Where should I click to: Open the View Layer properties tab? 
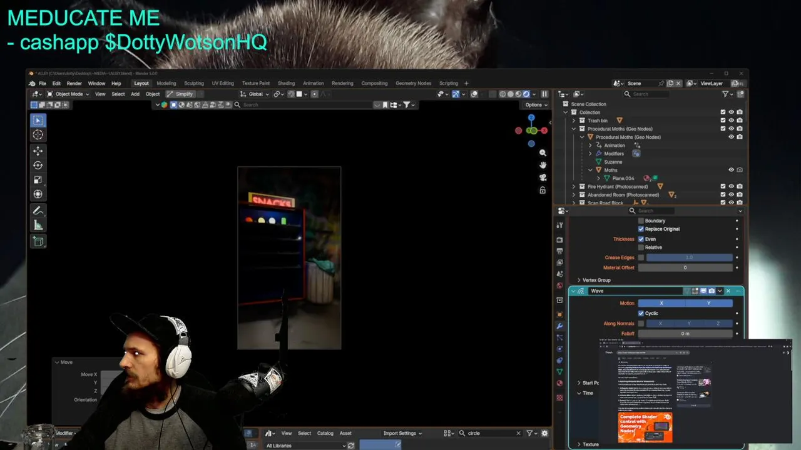[x=559, y=262]
